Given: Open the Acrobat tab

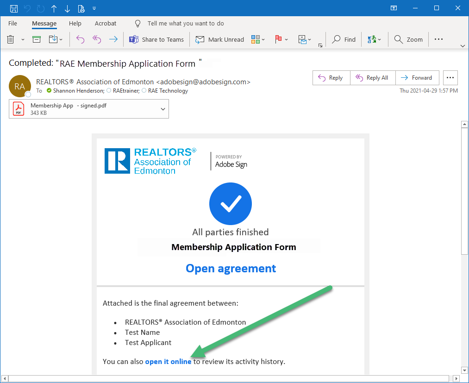Looking at the screenshot, I should point(106,23).
